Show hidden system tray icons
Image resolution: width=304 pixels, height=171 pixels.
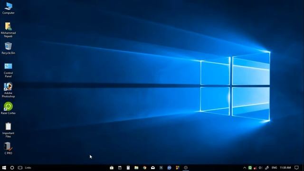245,168
